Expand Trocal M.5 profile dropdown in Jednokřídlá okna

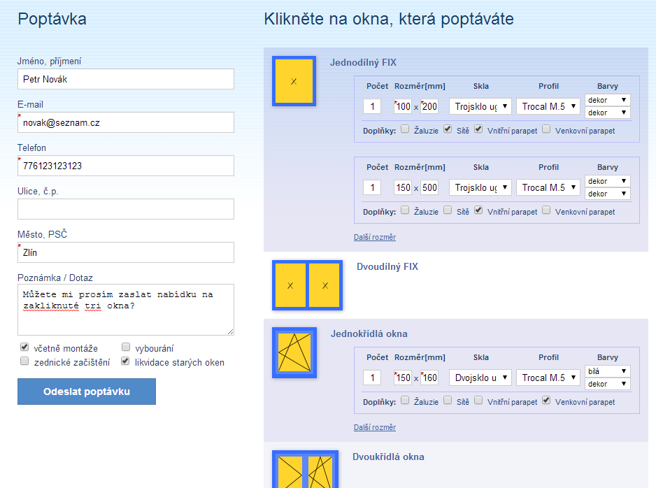tap(548, 378)
